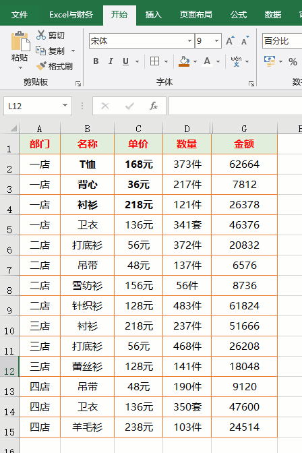Expand the phonetic guide dropdown arrow
302x453 pixels.
pyautogui.click(x=247, y=61)
